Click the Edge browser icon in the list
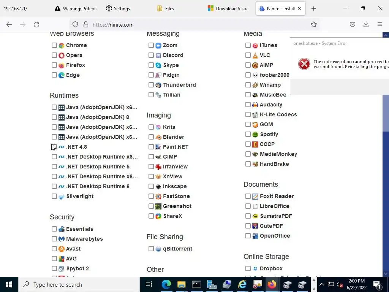This screenshot has width=389, height=292. pos(61,75)
